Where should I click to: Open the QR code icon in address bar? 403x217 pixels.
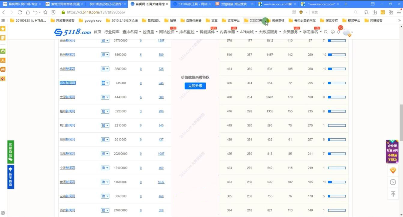[x=294, y=12]
